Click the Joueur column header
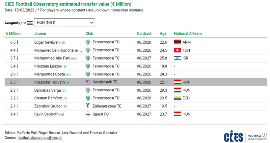 pyautogui.click(x=40, y=33)
